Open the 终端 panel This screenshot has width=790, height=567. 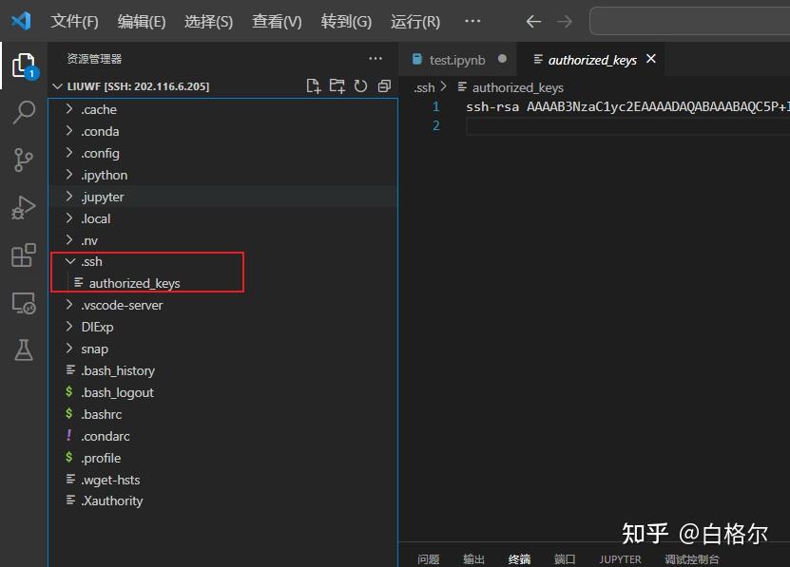(518, 558)
